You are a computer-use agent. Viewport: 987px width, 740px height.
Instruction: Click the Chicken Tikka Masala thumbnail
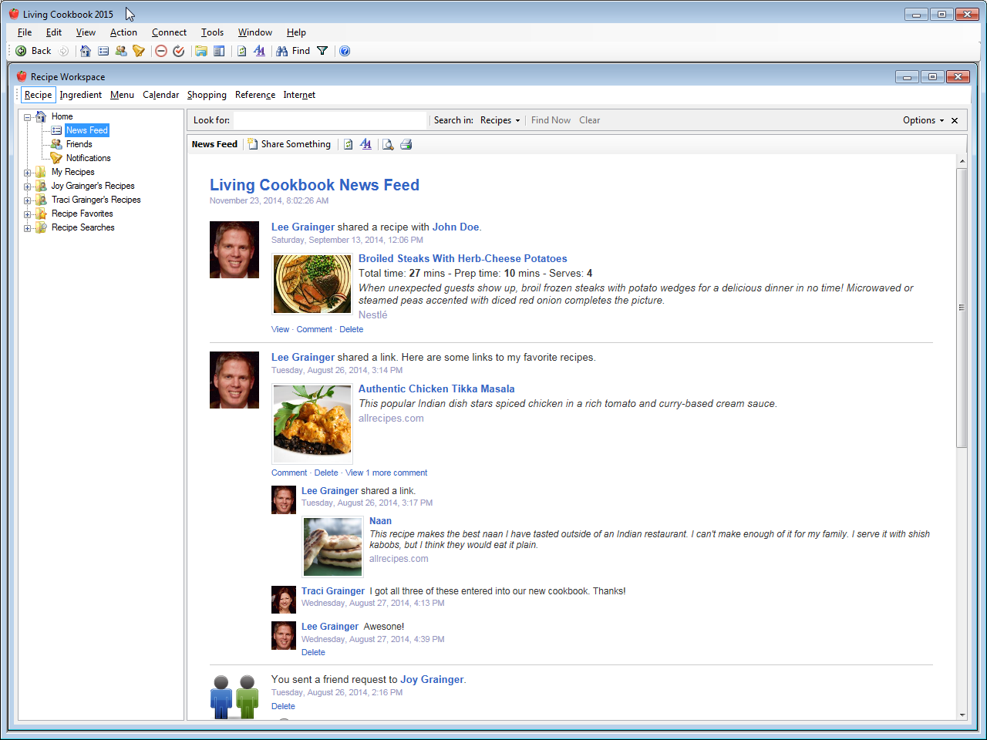click(x=312, y=424)
